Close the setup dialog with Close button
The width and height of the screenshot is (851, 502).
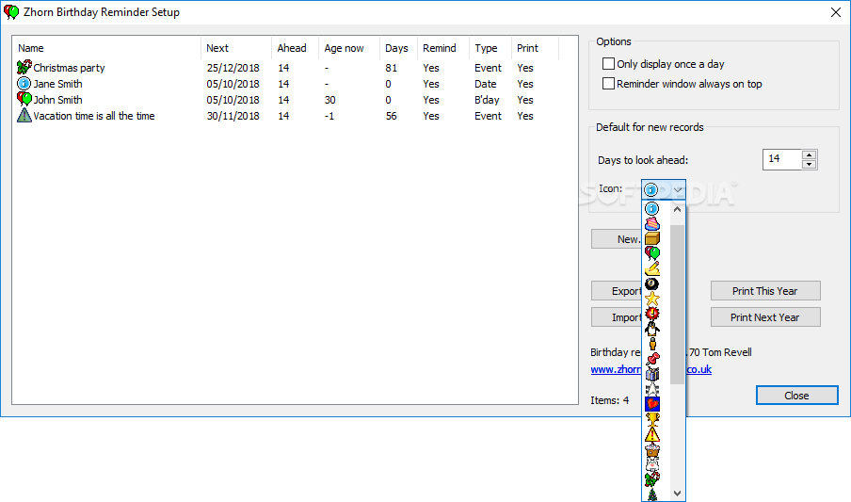coord(796,396)
